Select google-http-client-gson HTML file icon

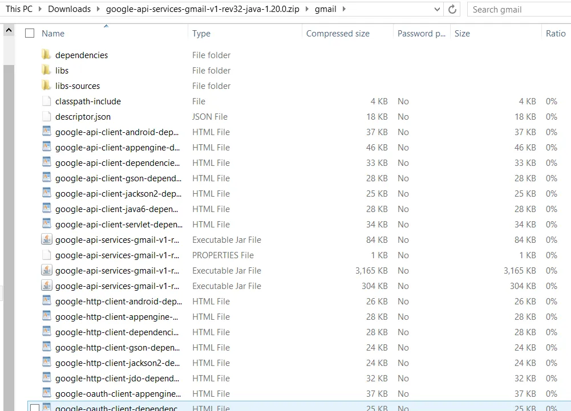coord(46,347)
